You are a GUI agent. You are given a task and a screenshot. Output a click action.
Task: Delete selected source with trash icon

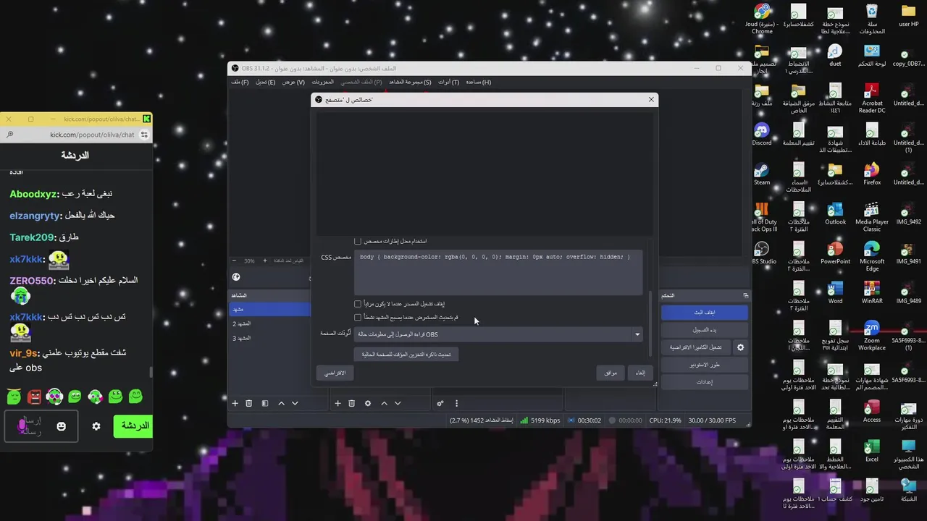[x=351, y=403]
